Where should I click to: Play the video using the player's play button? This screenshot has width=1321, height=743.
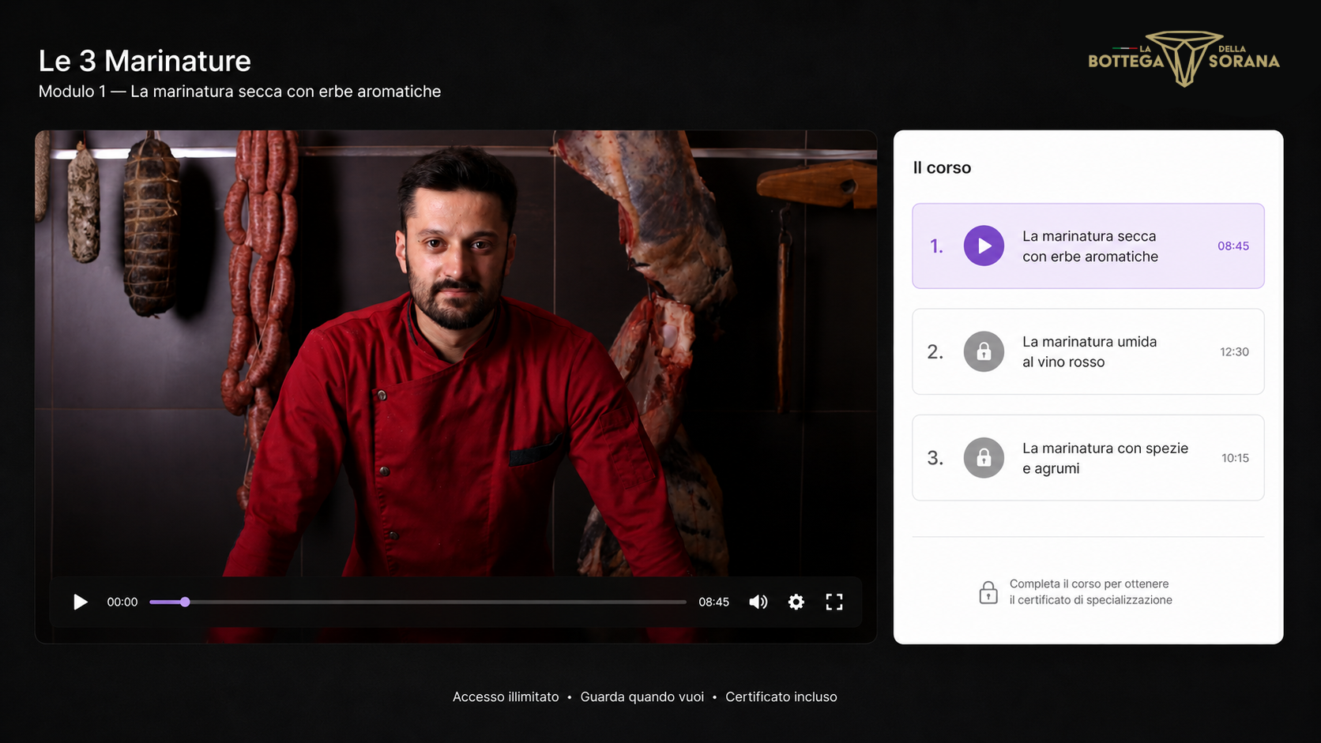tap(80, 602)
